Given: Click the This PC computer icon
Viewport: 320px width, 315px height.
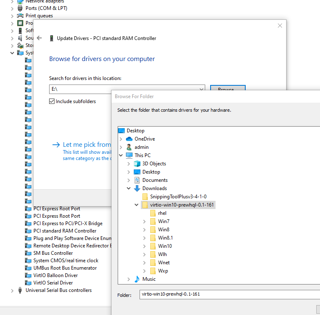Looking at the screenshot, I should pos(129,155).
